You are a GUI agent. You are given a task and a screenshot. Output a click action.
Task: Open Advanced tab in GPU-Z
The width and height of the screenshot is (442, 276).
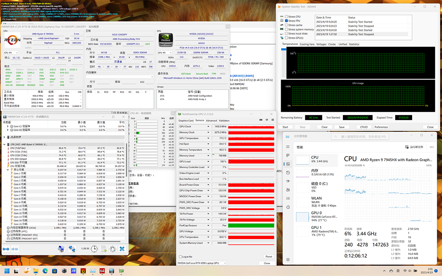click(211, 120)
